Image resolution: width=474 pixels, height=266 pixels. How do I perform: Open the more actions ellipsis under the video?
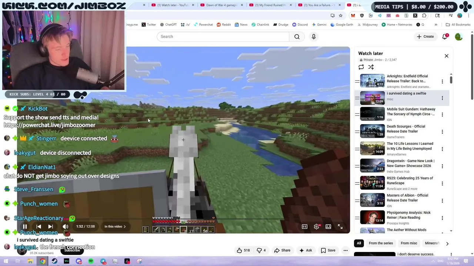click(x=346, y=250)
